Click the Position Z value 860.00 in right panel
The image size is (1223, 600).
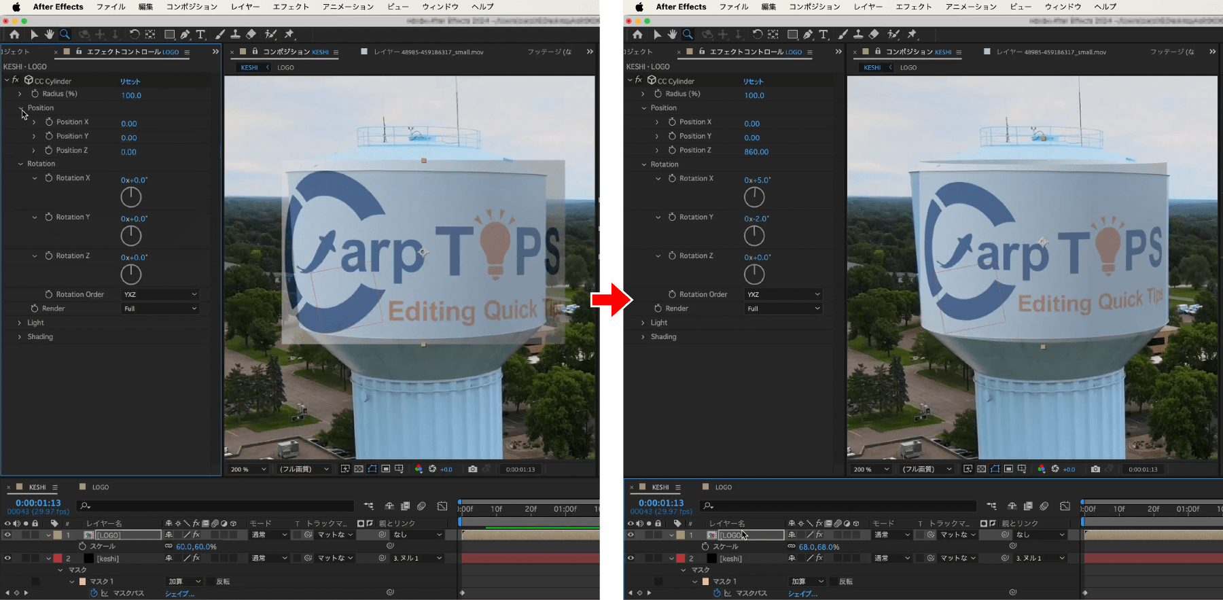pyautogui.click(x=756, y=152)
